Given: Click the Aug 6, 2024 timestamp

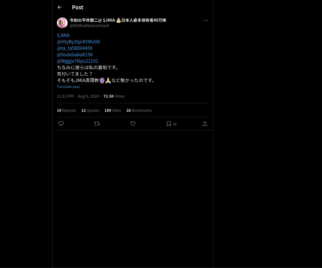Looking at the screenshot, I should point(88,96).
